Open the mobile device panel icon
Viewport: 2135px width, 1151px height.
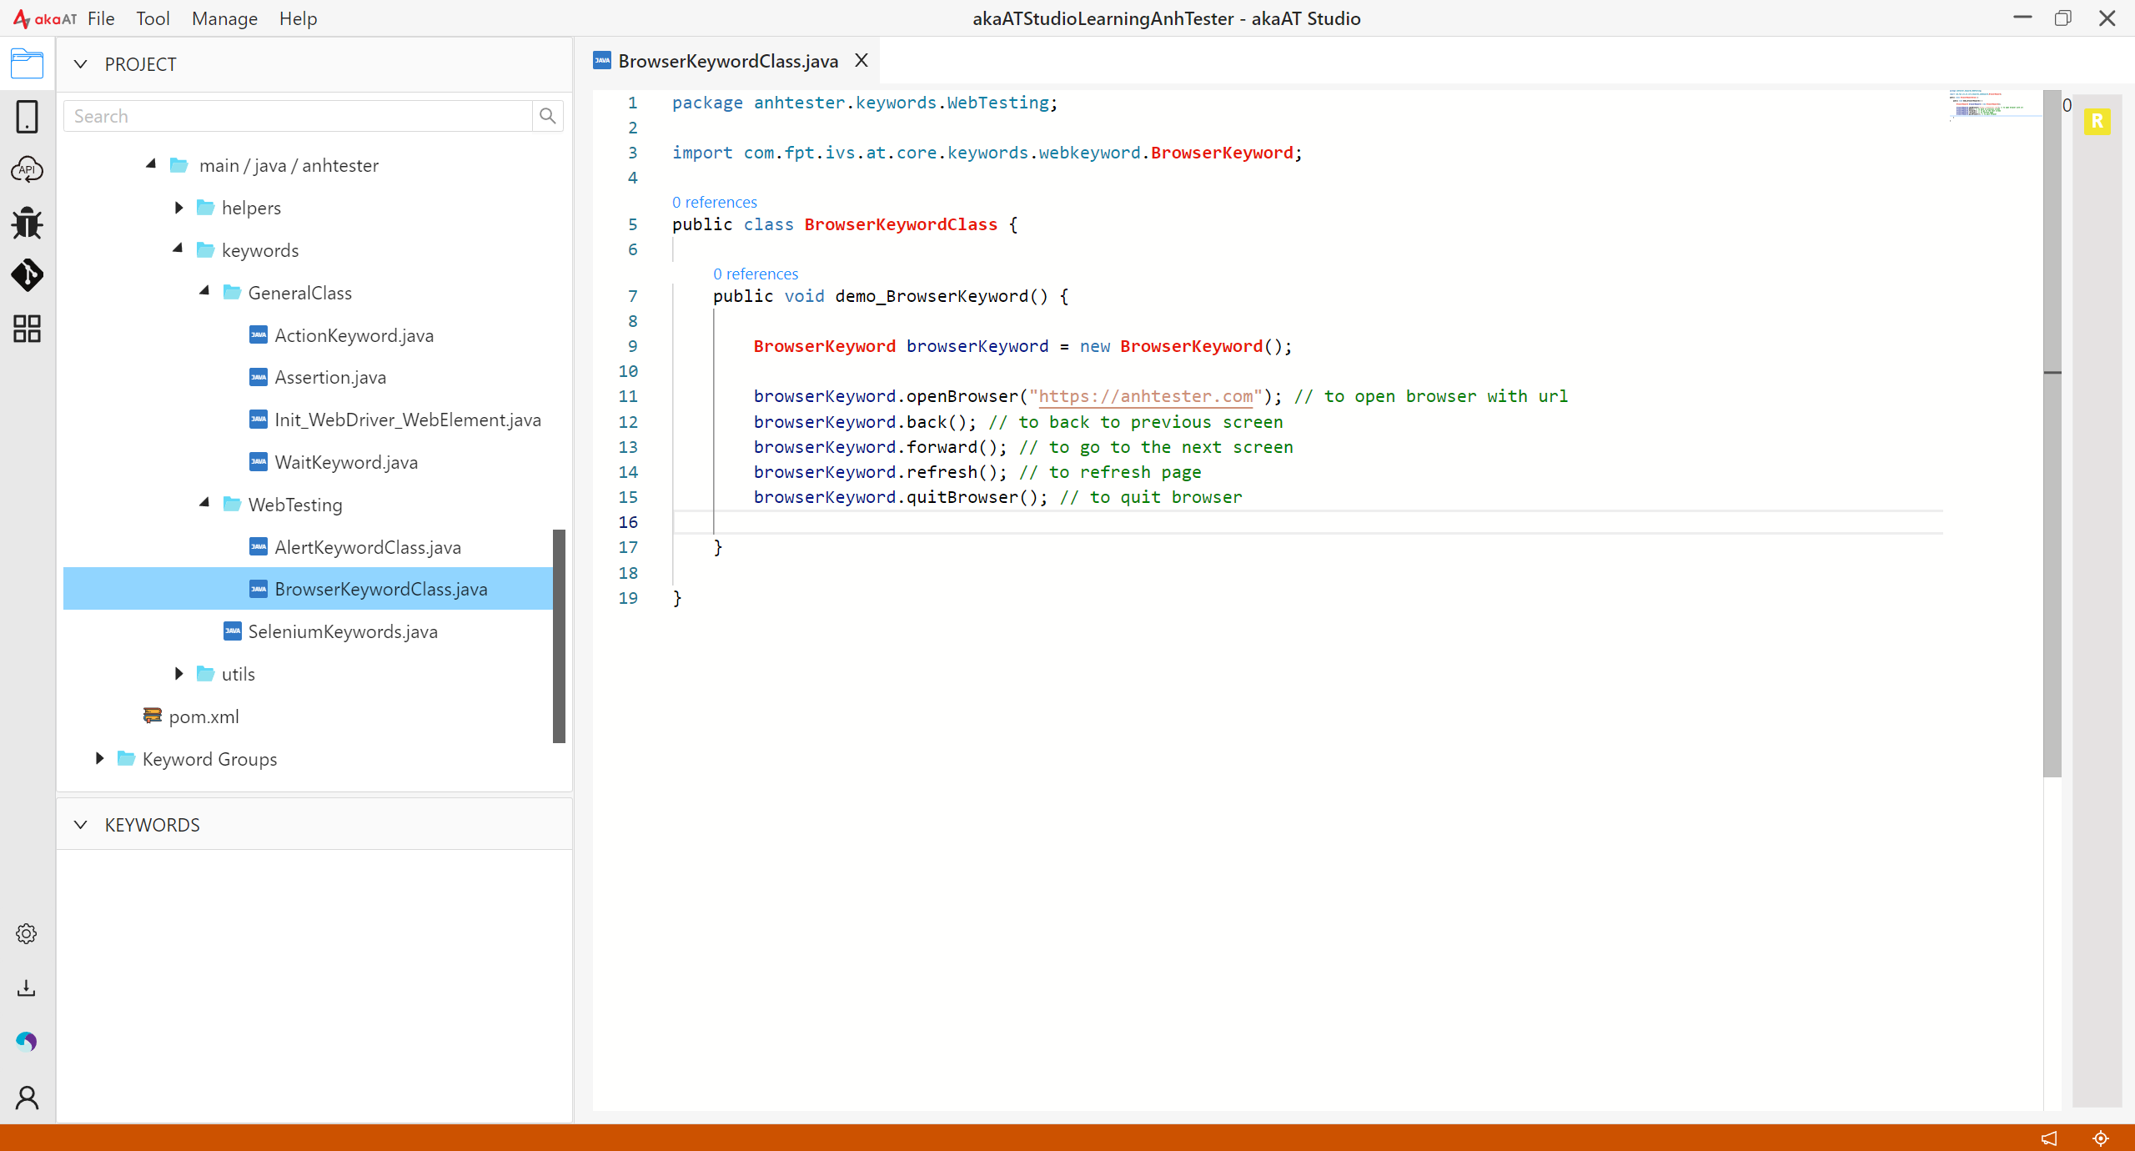(27, 117)
